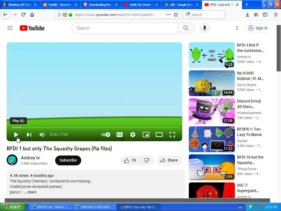Image resolution: width=281 pixels, height=211 pixels.
Task: Go forward in the browser
Action: pyautogui.click(x=15, y=15)
